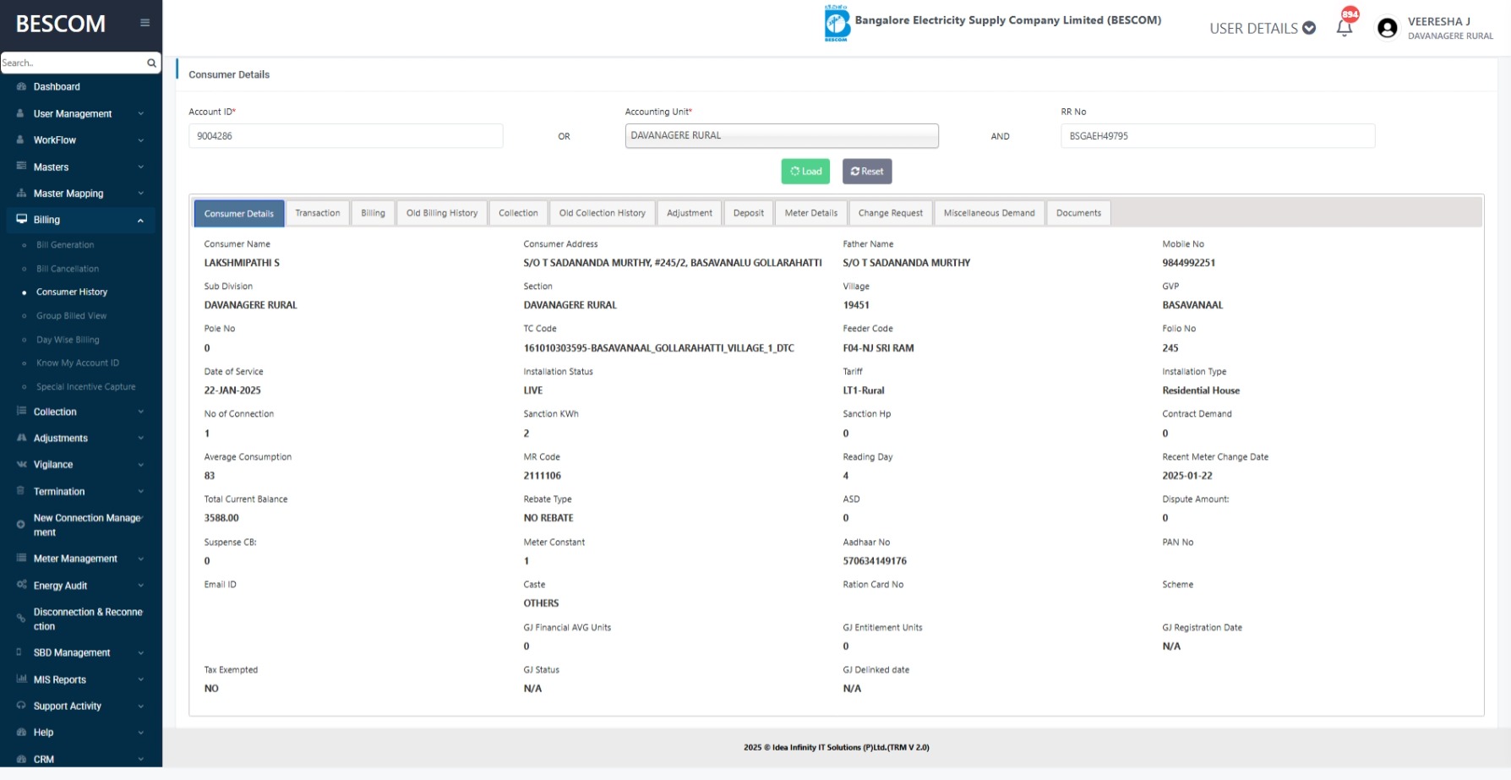Click the Collection tab in consumer panel

click(518, 213)
